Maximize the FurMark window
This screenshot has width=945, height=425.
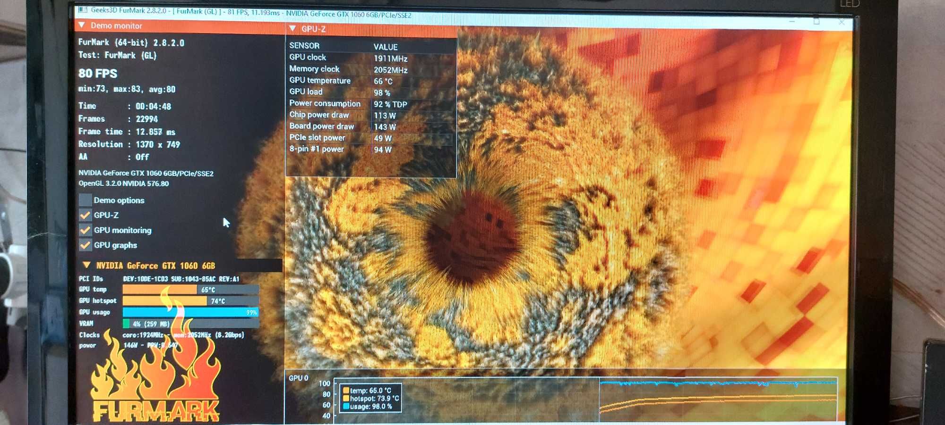(x=816, y=21)
